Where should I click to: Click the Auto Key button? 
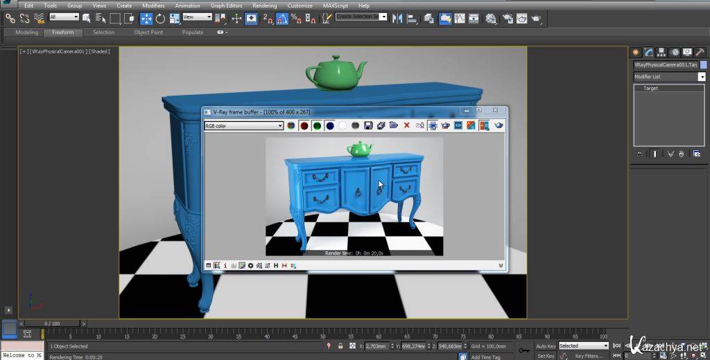pos(546,346)
